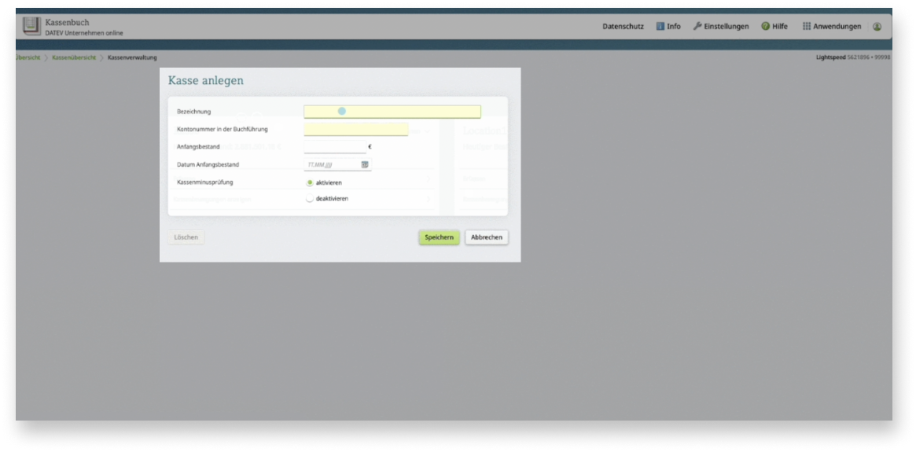Click the Datenschutz link
Image resolution: width=916 pixels, height=452 pixels.
pyautogui.click(x=624, y=26)
